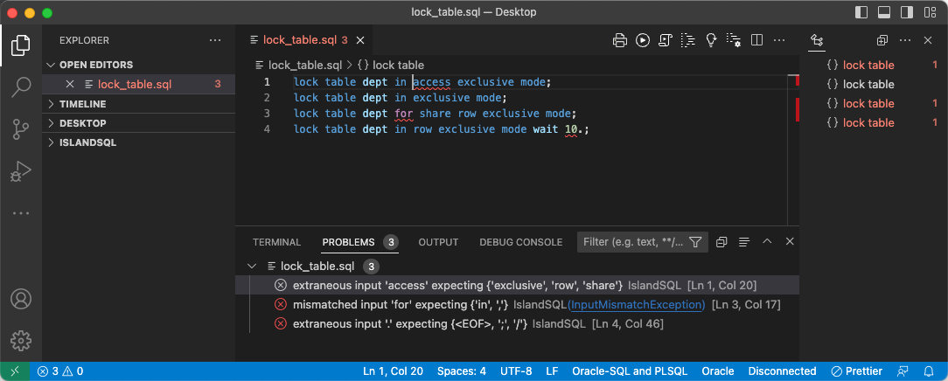Open the Accounts menu icon

(x=21, y=299)
